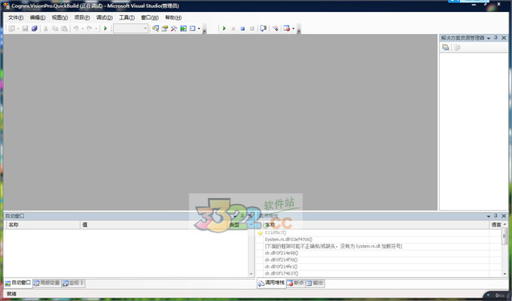This screenshot has height=301, width=512.
Task: Click the Properties Window toolbar icon
Action: tap(165, 29)
